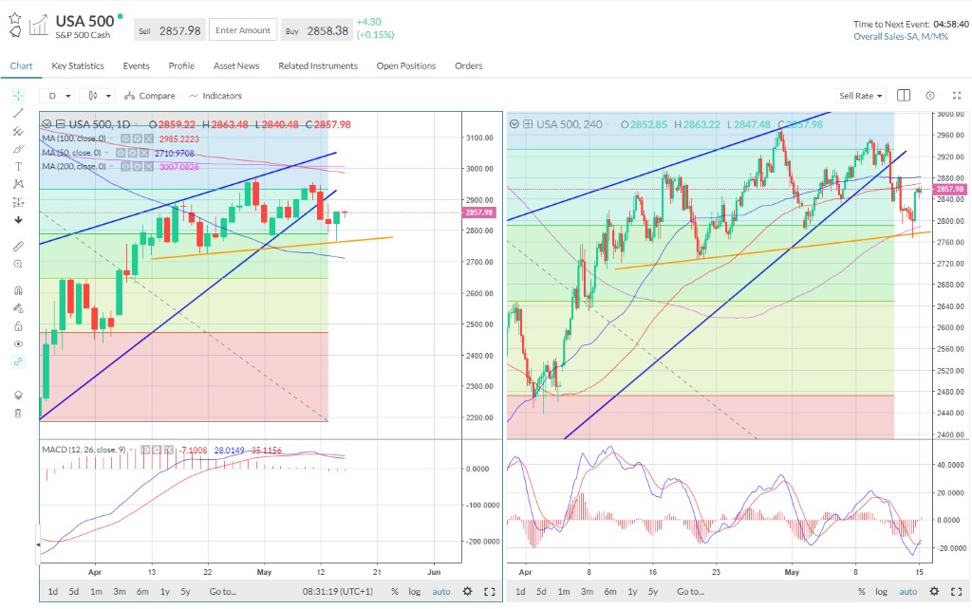Remove the MA (100, close, 0) indicator
The height and width of the screenshot is (609, 972).
[x=148, y=138]
